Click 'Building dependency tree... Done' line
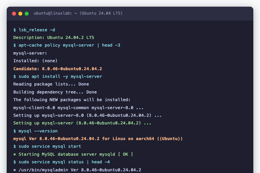 coord(55,92)
